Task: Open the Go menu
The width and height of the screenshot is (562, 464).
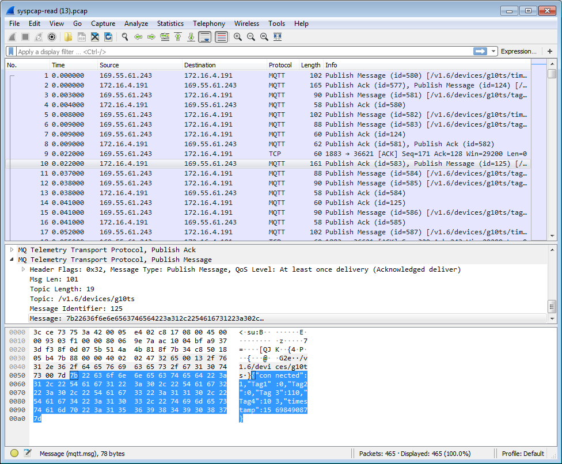Action: coord(77,24)
